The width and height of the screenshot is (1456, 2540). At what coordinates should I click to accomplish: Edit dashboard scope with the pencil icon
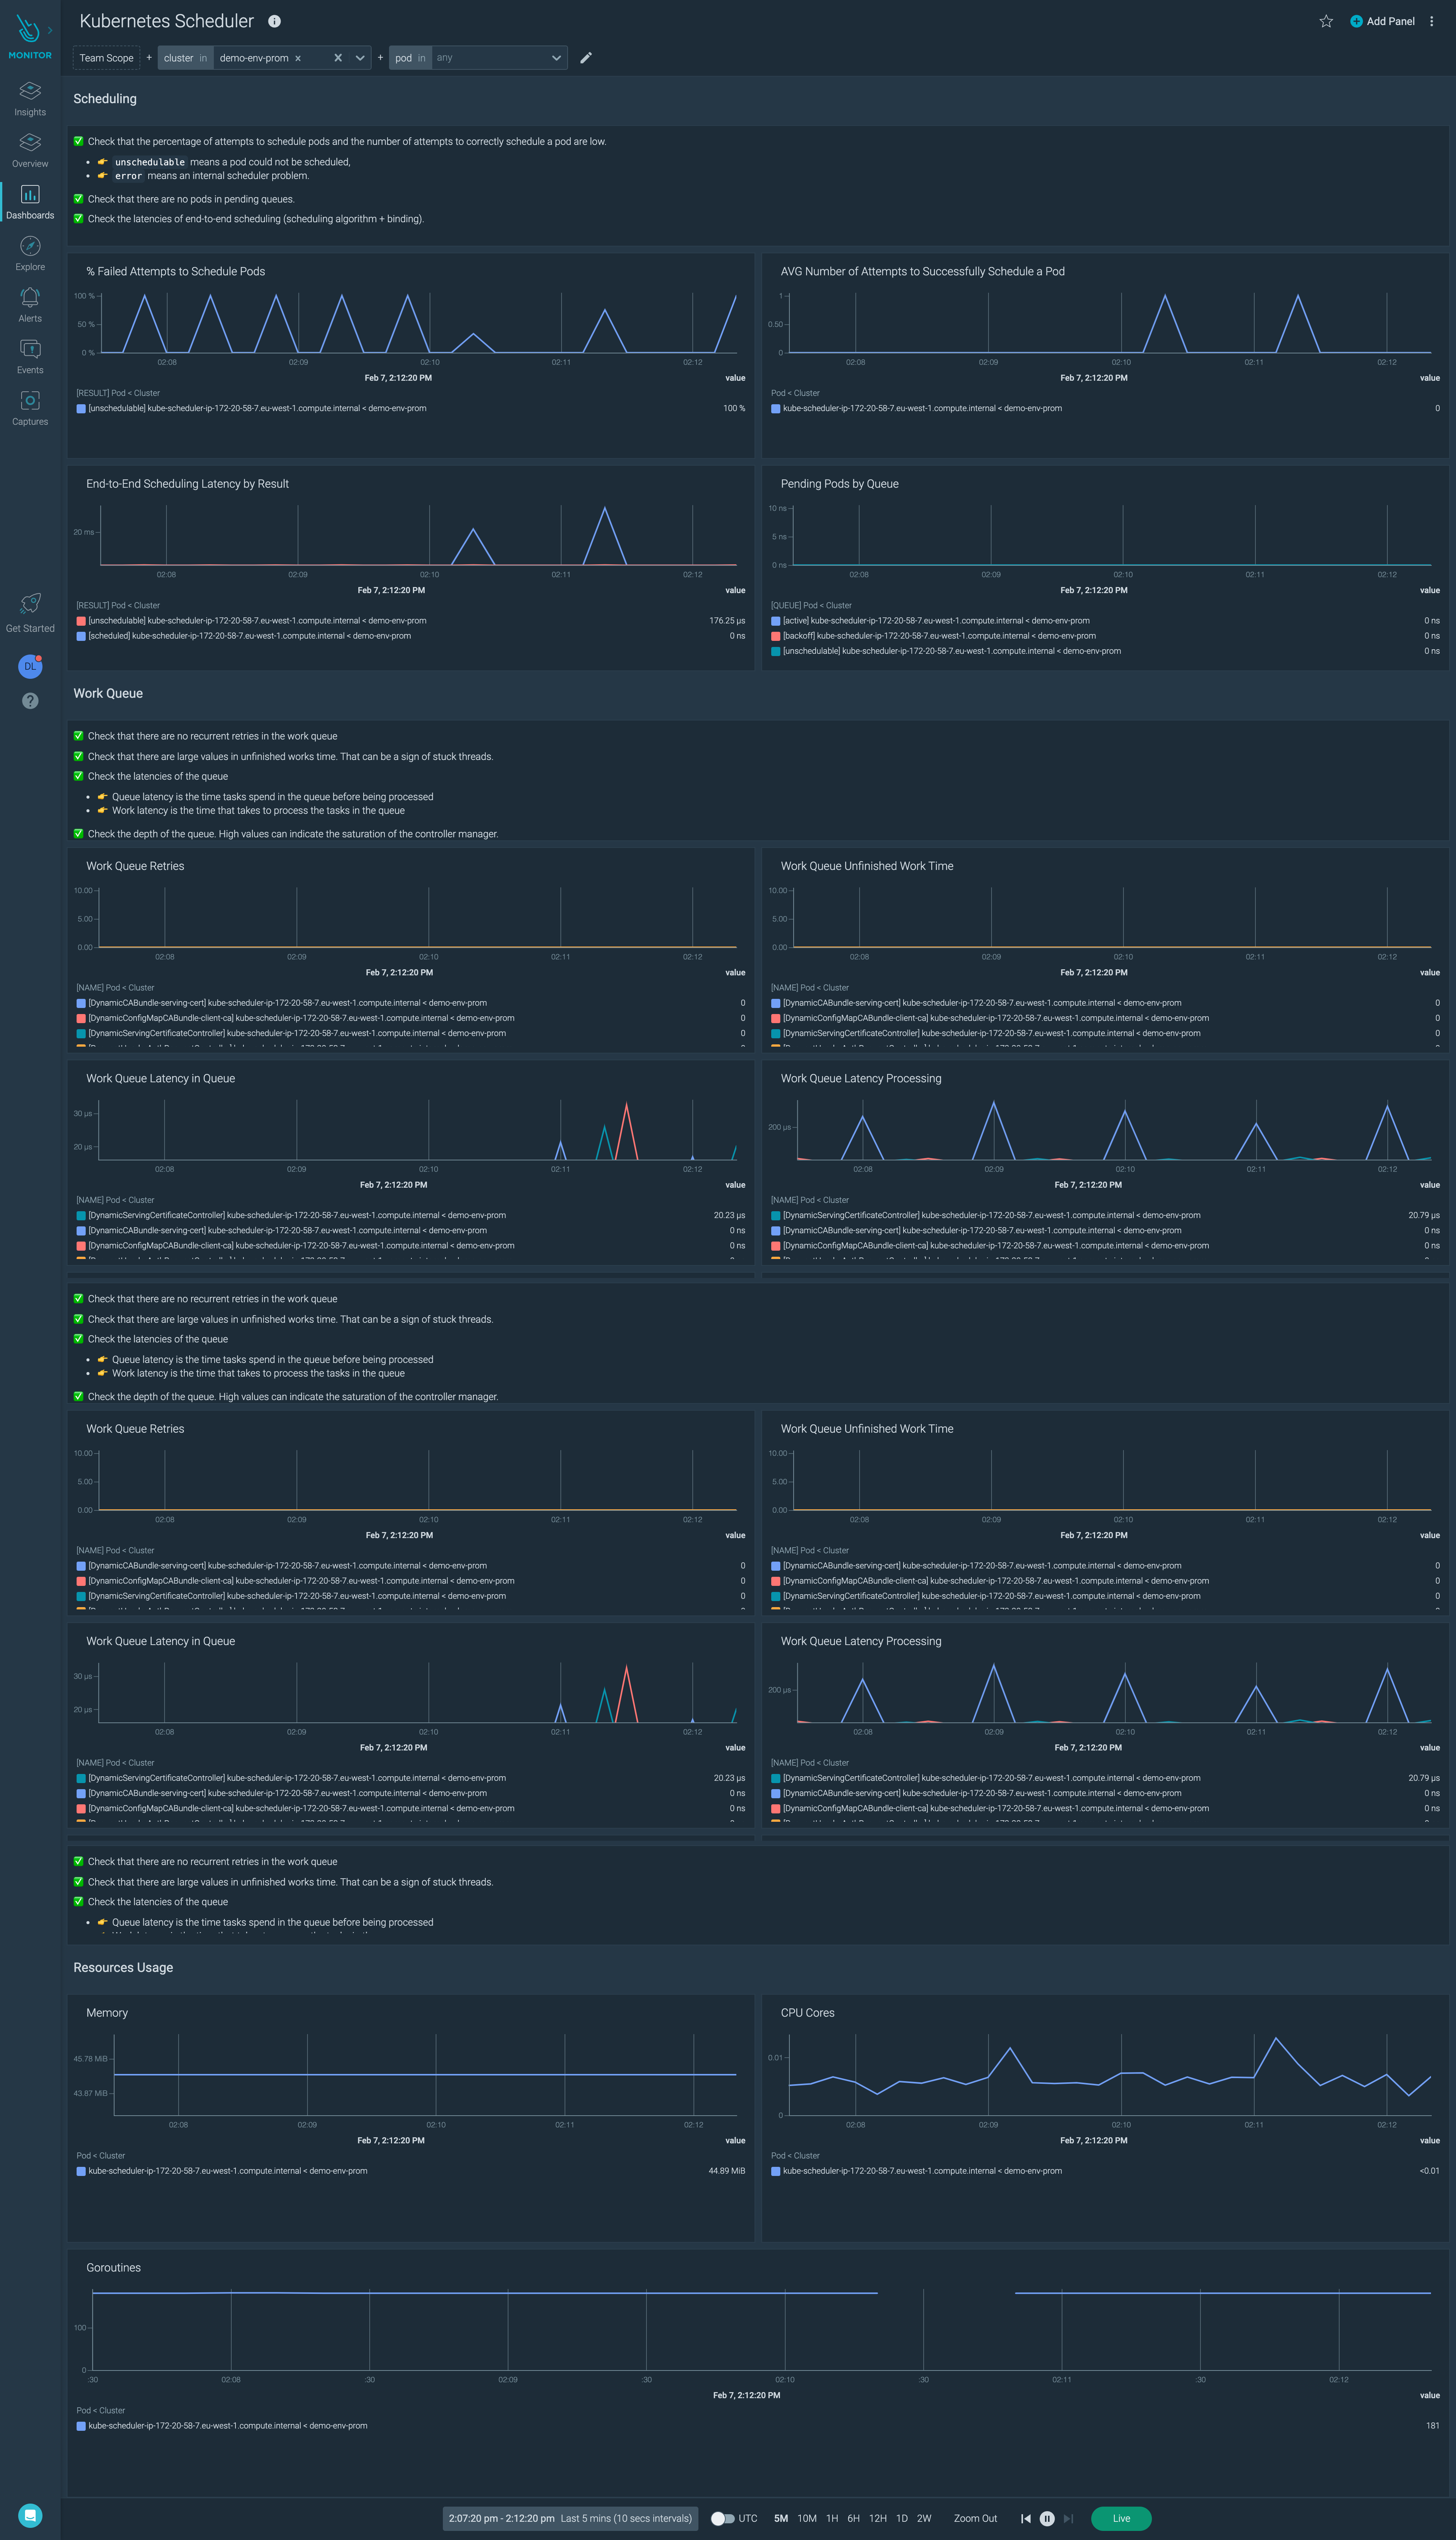point(586,58)
